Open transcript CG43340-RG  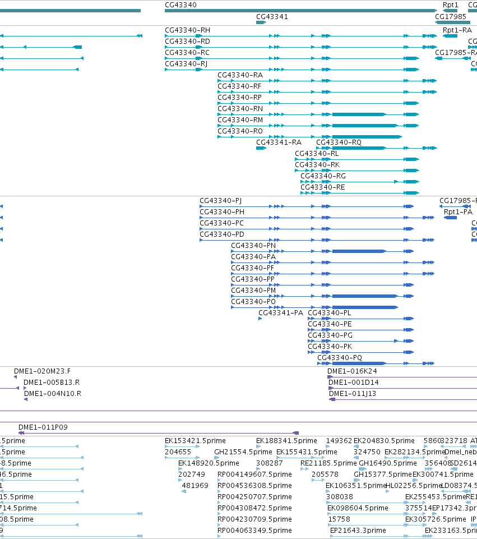(323, 176)
